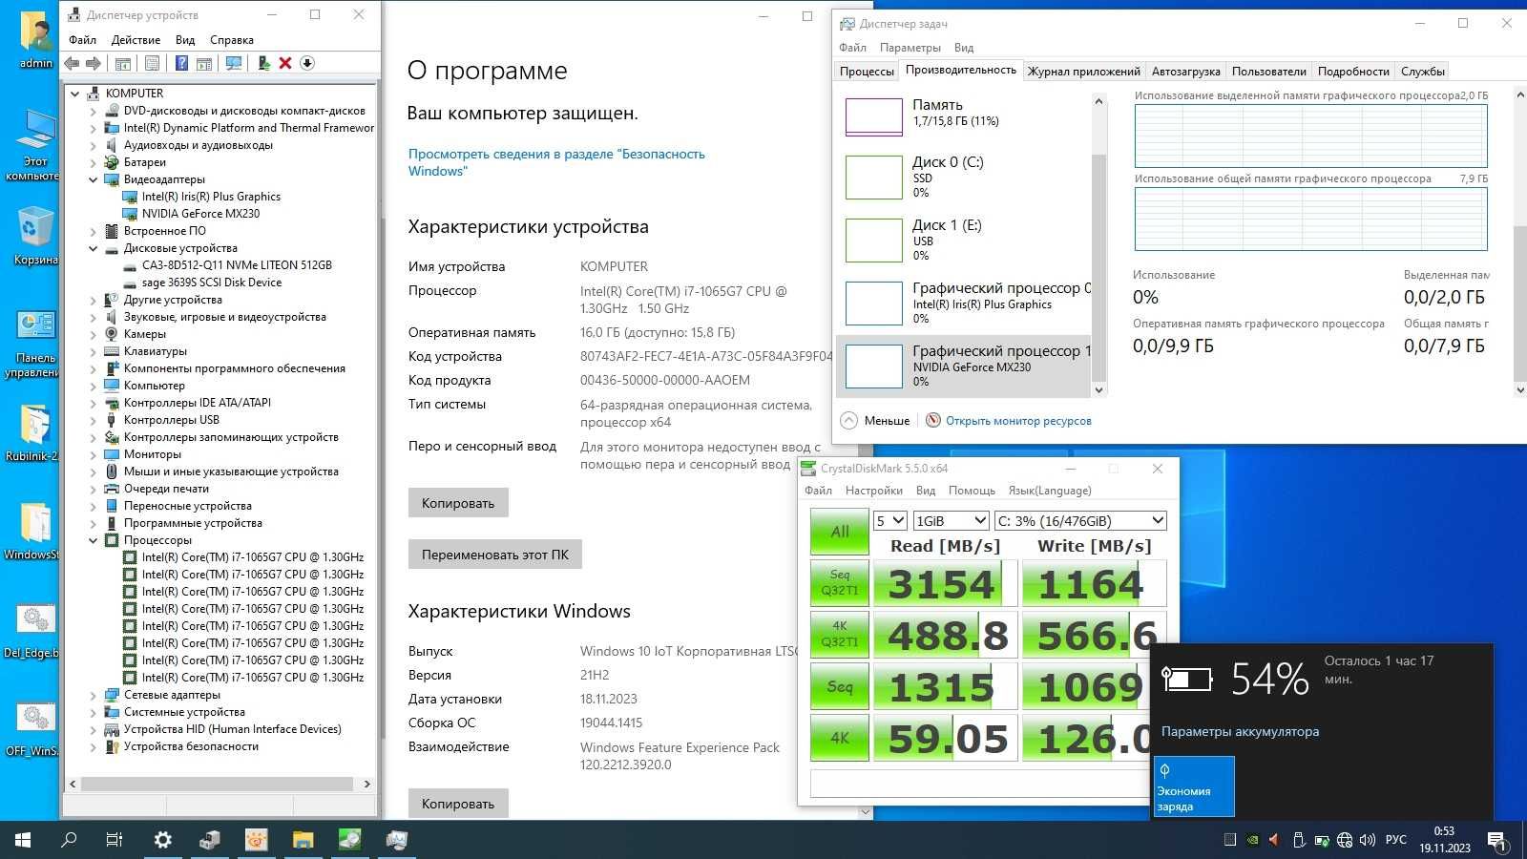Image resolution: width=1527 pixels, height=859 pixels.
Task: Toggle the battery saver tile
Action: [x=1193, y=786]
